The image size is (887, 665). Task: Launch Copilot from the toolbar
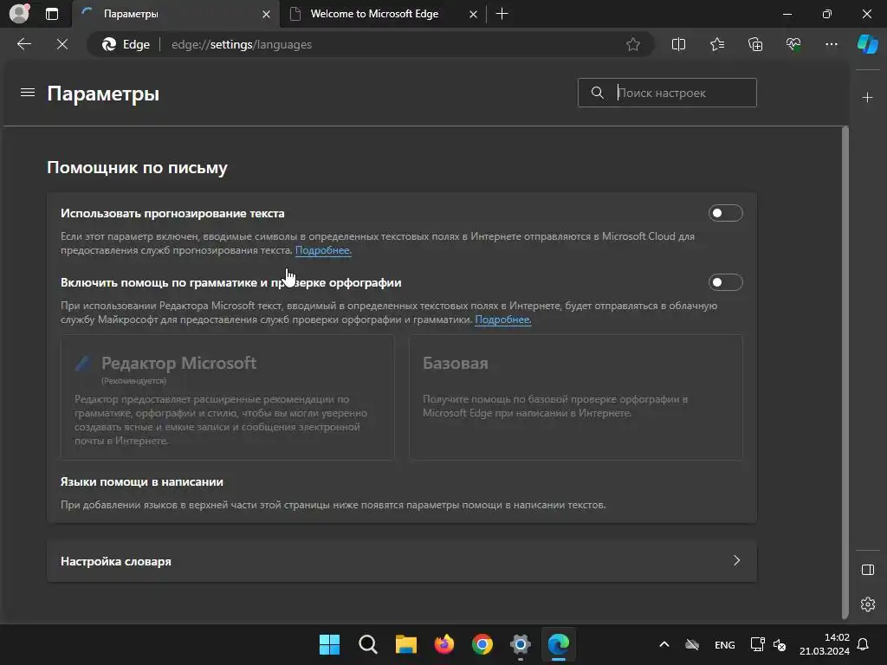[867, 44]
